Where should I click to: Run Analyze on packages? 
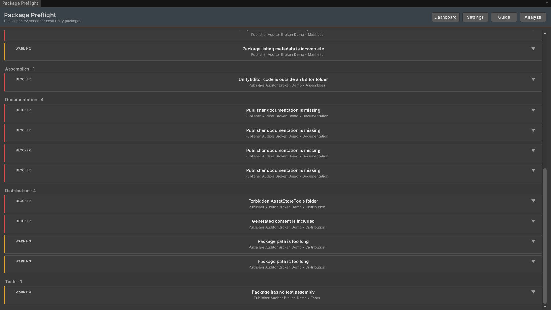point(533,17)
